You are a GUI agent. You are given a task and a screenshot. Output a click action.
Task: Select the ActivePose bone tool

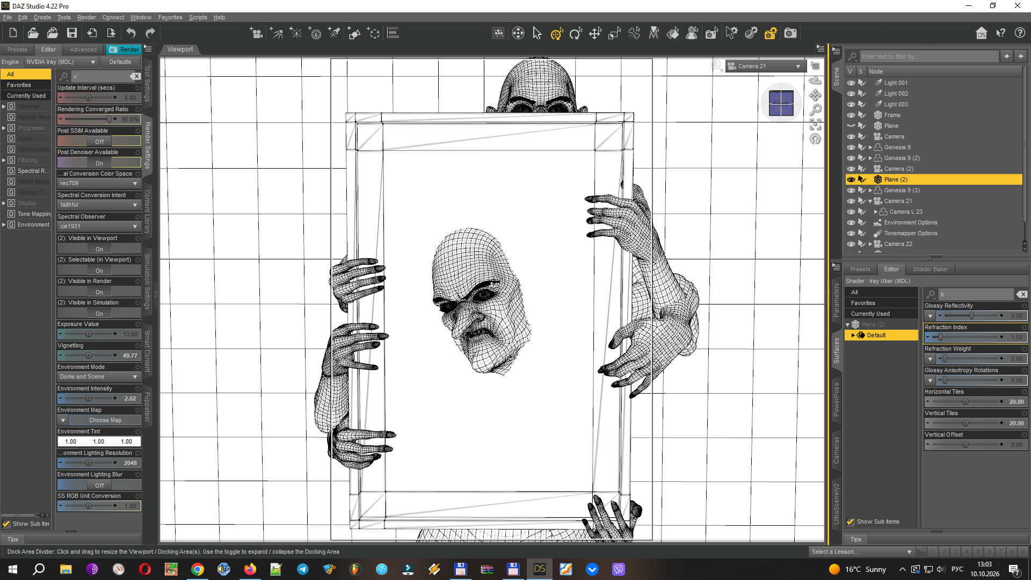(634, 33)
